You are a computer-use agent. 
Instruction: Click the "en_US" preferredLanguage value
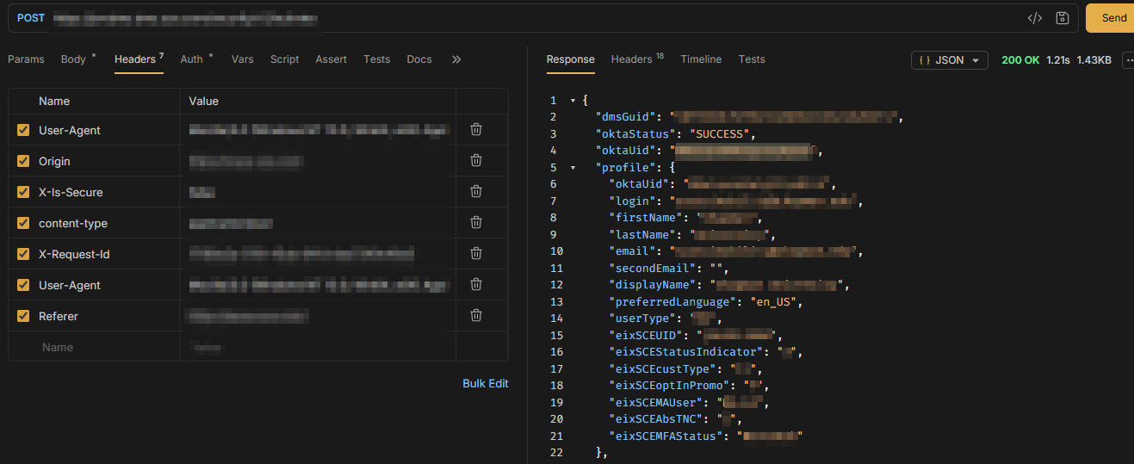775,301
